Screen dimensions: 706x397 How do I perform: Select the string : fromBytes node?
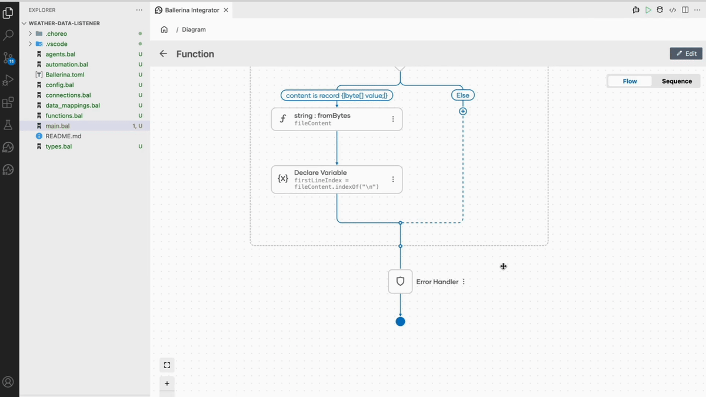tap(337, 119)
